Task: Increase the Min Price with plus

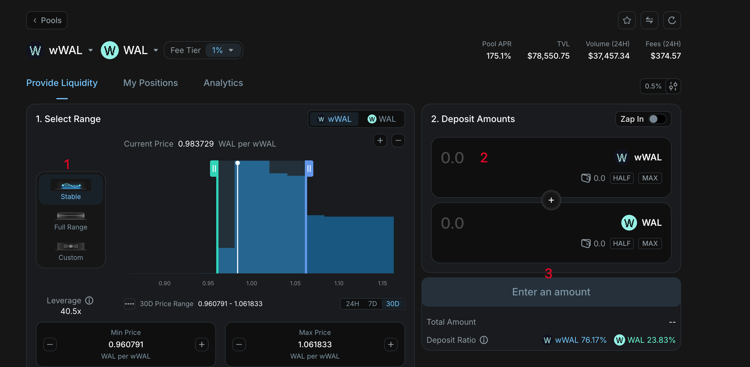Action: pyautogui.click(x=202, y=345)
